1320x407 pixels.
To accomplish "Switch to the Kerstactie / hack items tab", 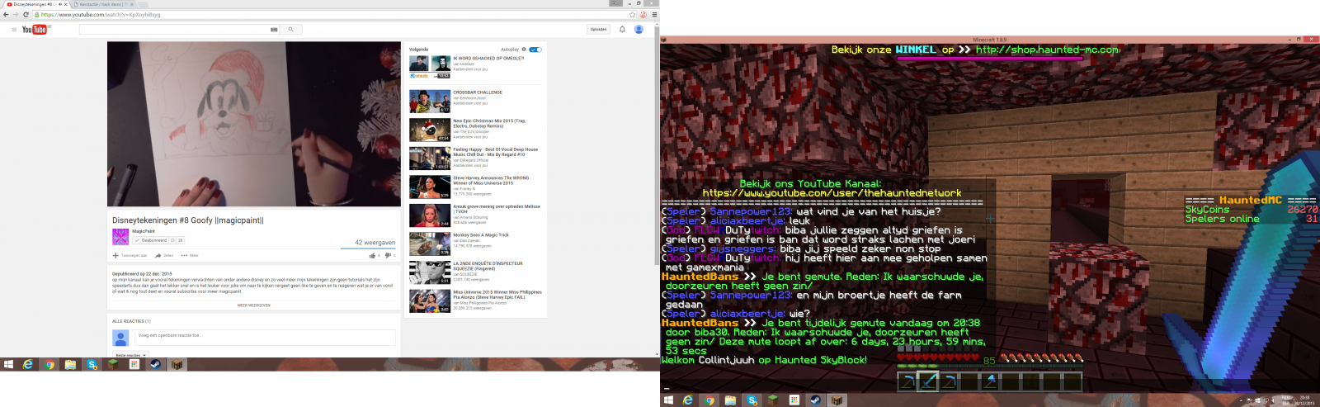I will point(103,4).
